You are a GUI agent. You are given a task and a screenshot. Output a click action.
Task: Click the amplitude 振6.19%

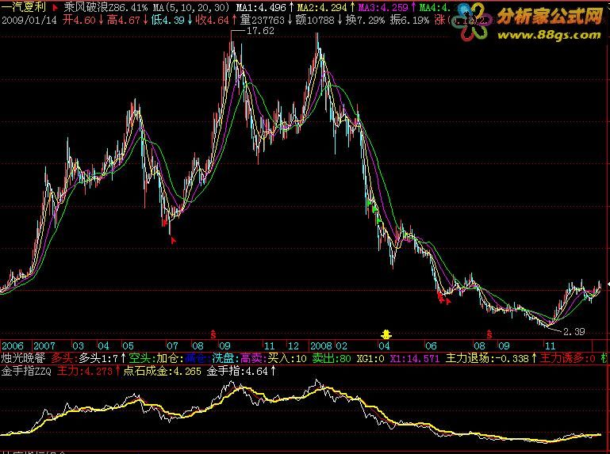pos(409,20)
